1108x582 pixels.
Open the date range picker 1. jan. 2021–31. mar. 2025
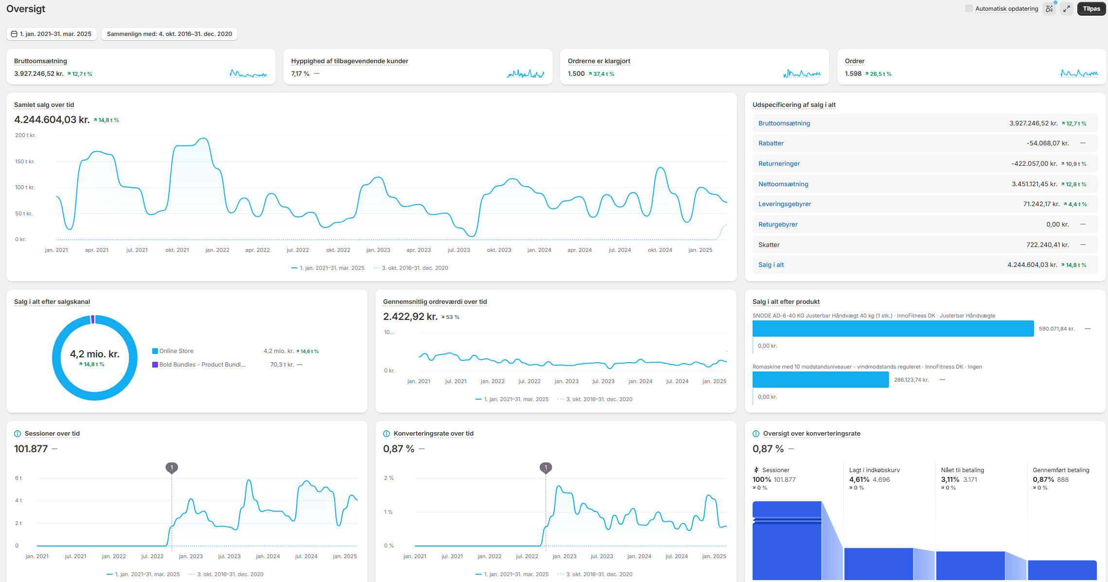pos(52,34)
